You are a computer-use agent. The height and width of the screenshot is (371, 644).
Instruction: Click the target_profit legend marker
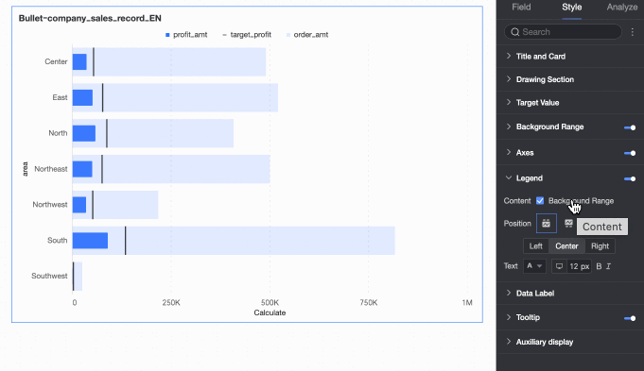[224, 35]
